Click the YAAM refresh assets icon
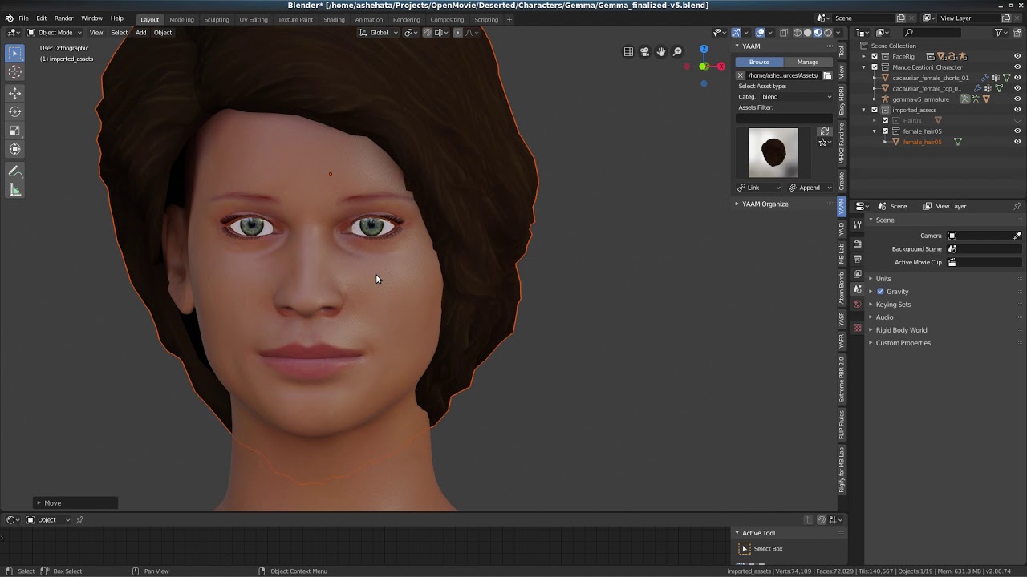This screenshot has height=577, width=1027. click(824, 131)
